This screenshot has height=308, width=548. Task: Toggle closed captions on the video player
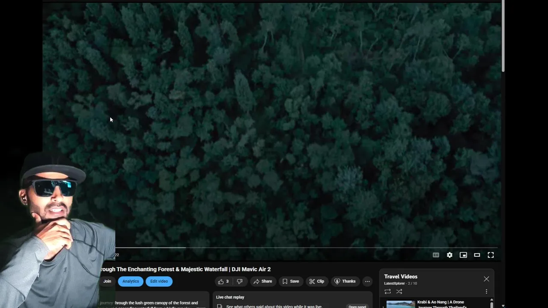click(436, 255)
